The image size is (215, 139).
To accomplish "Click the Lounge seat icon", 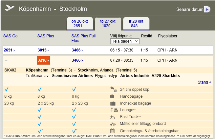I will pyautogui.click(x=113, y=110).
